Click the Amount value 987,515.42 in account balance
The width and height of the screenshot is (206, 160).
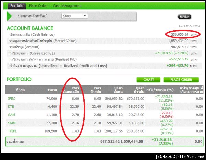point(180,47)
